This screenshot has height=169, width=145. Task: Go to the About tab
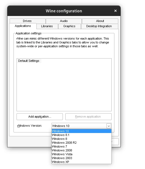100,21
